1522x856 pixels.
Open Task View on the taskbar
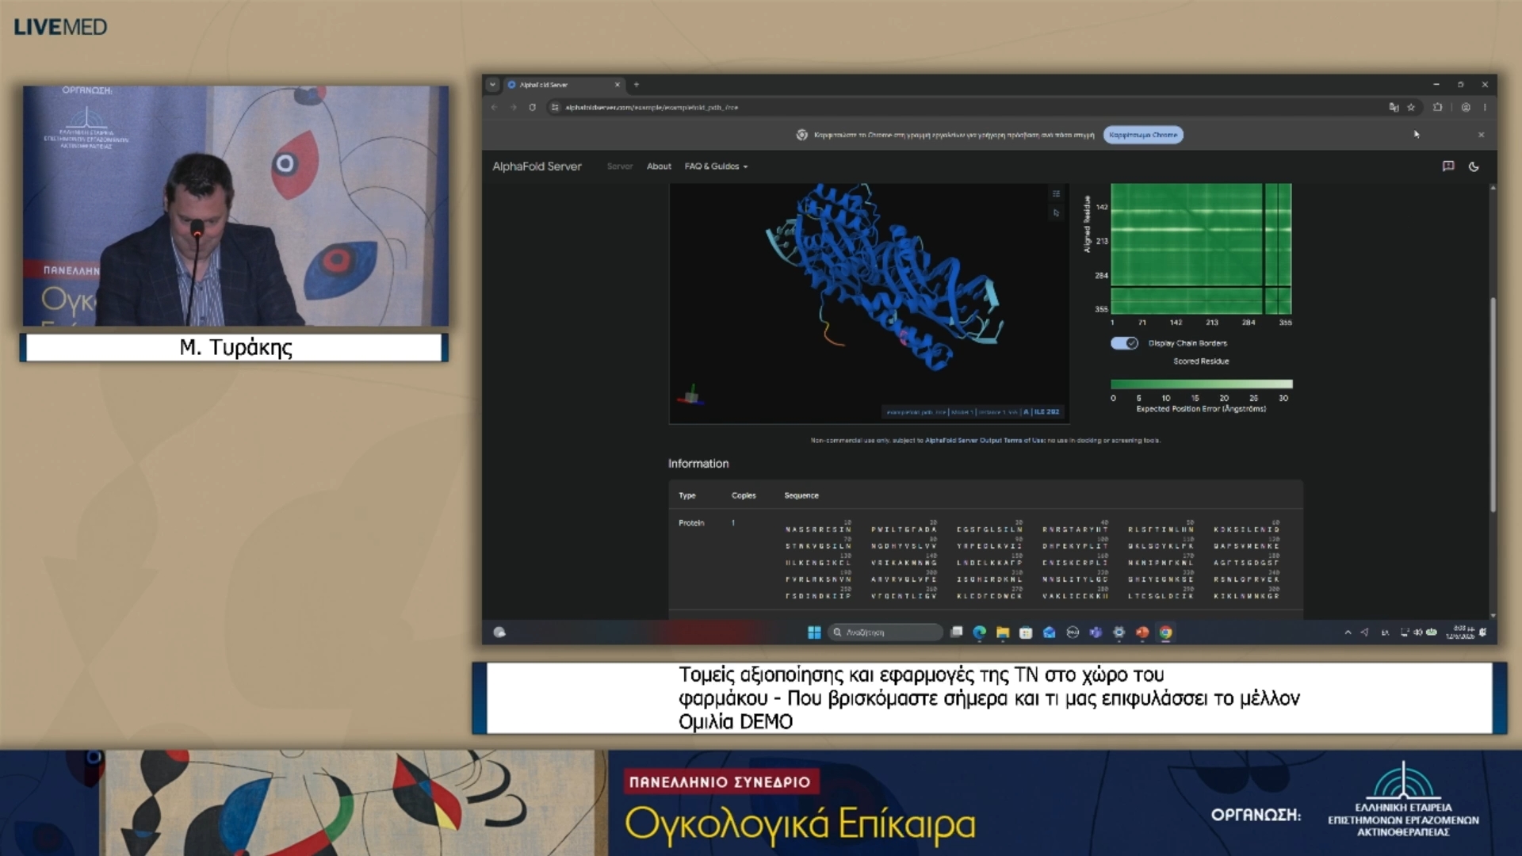(x=957, y=632)
